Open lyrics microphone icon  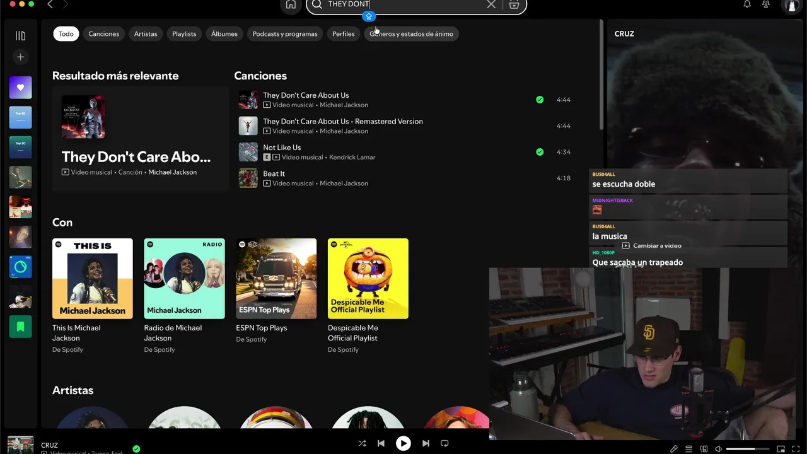(x=674, y=449)
